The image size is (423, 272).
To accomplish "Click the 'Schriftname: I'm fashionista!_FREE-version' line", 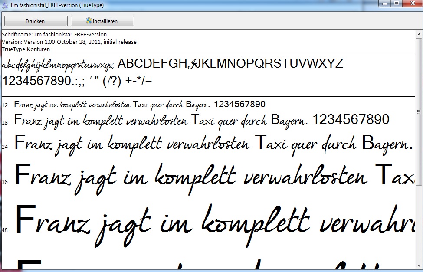I will click(x=54, y=35).
